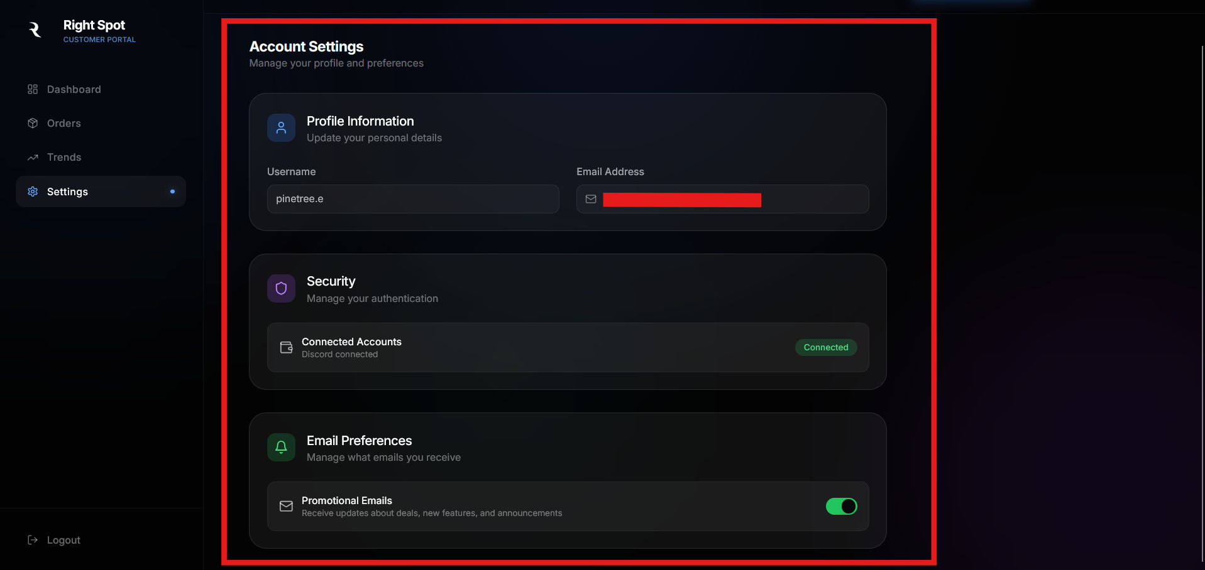Click the Logout link
This screenshot has height=570, width=1205.
click(63, 540)
